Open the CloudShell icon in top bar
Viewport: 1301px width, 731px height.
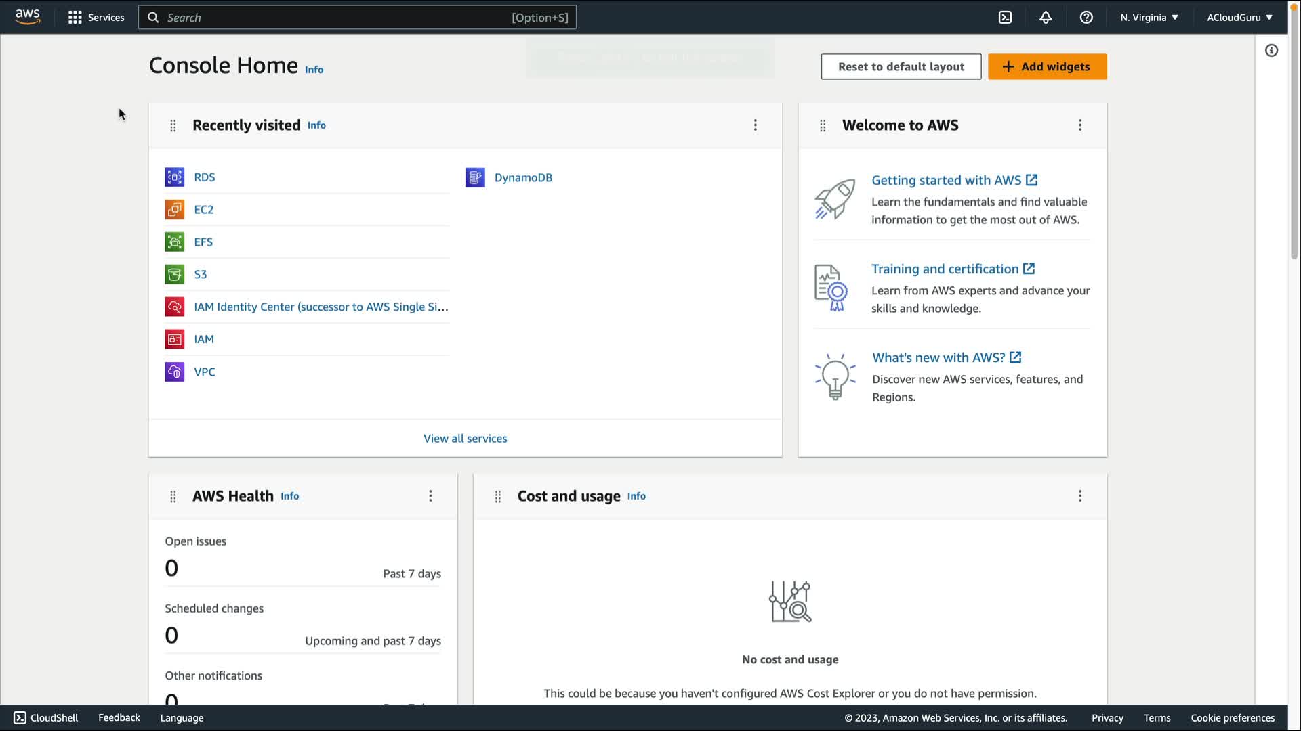click(1005, 18)
